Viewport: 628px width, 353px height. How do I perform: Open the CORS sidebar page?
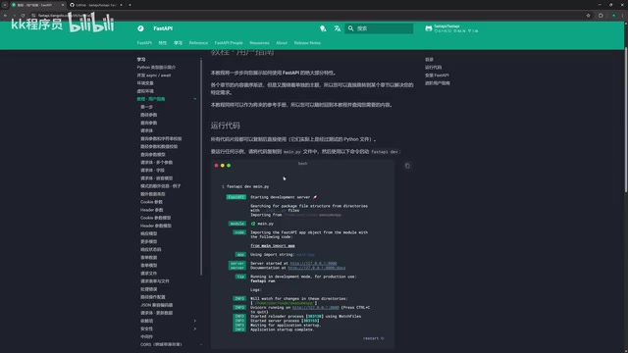tap(161, 344)
